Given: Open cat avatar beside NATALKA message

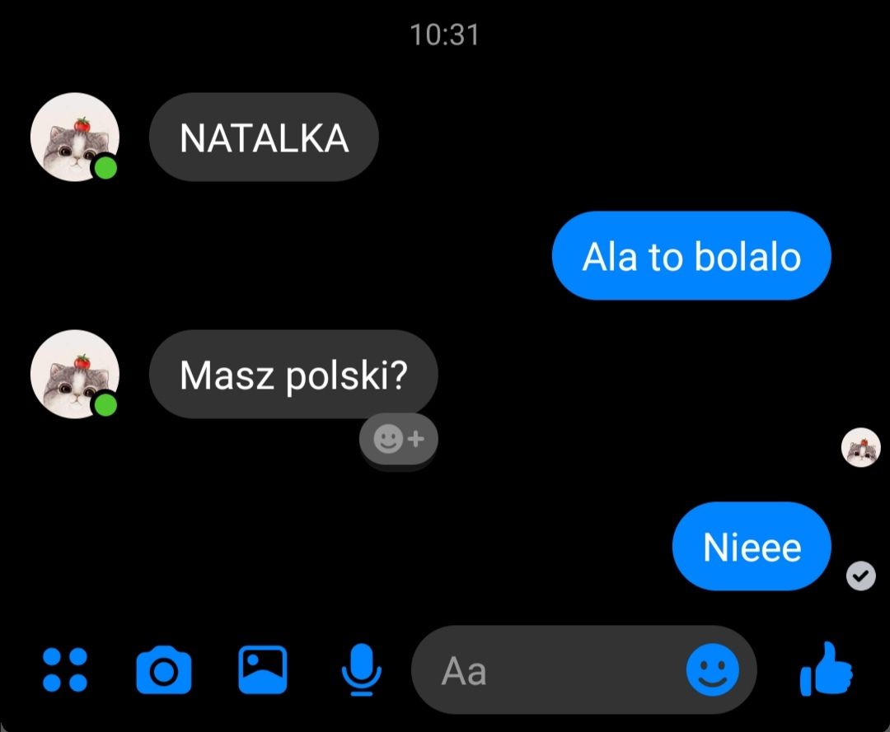Looking at the screenshot, I should click(74, 138).
